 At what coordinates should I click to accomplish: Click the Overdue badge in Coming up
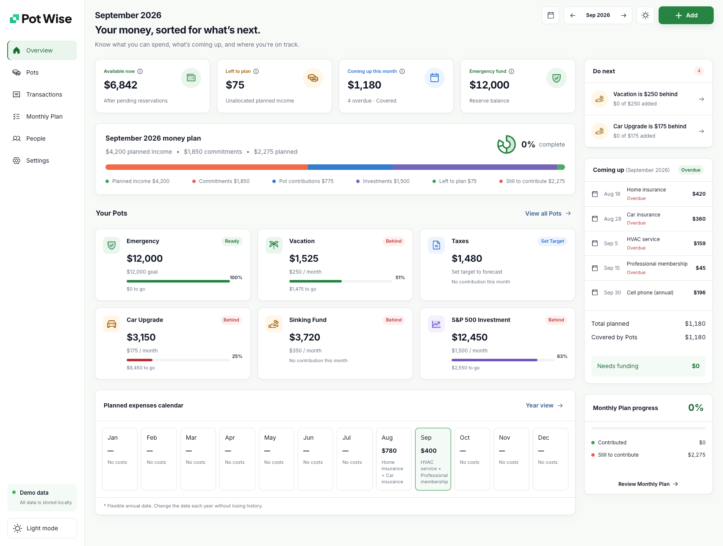click(x=691, y=170)
